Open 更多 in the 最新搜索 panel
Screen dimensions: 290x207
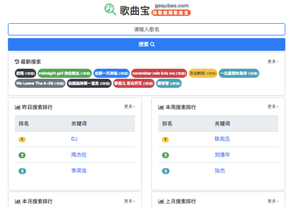(x=273, y=61)
